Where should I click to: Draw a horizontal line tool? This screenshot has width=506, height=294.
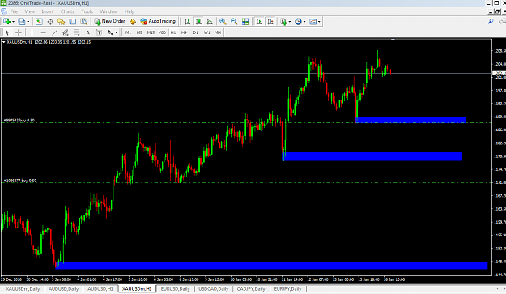(43, 32)
